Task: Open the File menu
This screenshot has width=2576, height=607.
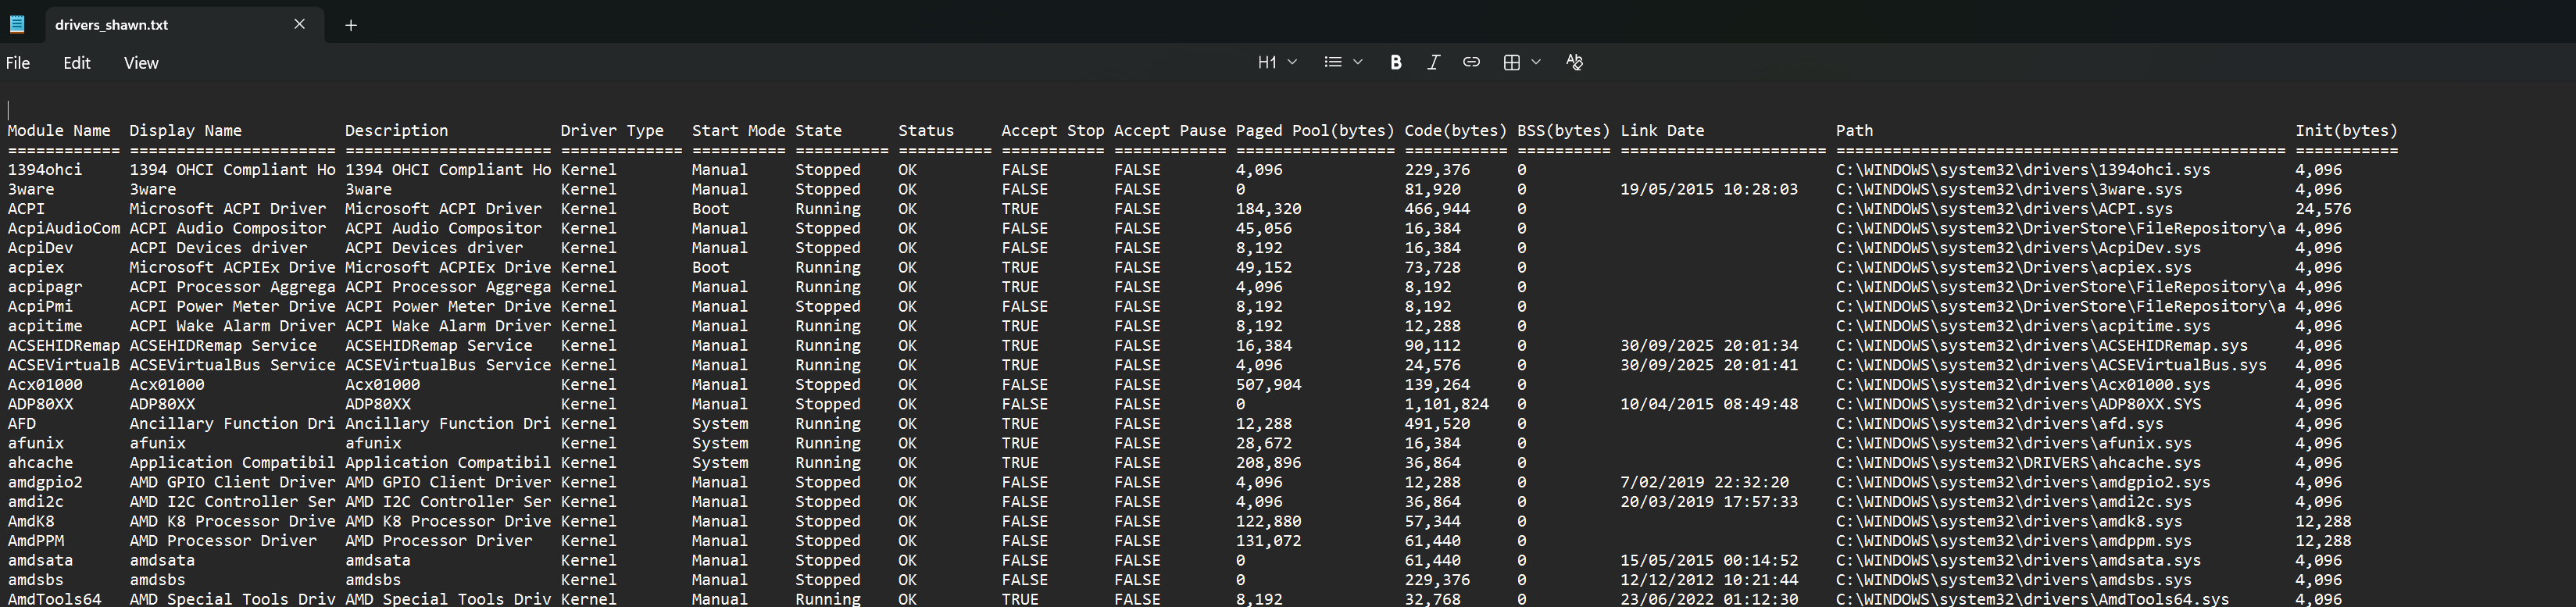Action: point(18,63)
